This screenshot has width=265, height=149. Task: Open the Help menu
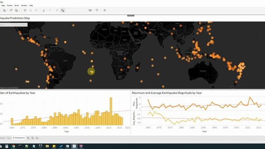[x=31, y=5]
